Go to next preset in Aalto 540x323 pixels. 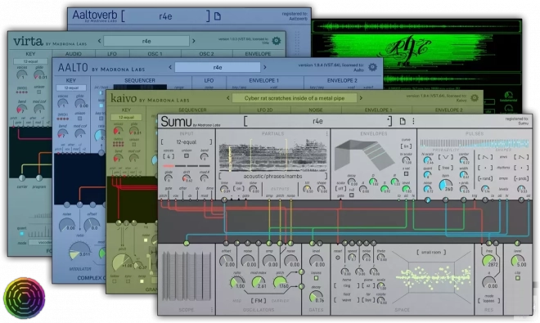pos(265,67)
